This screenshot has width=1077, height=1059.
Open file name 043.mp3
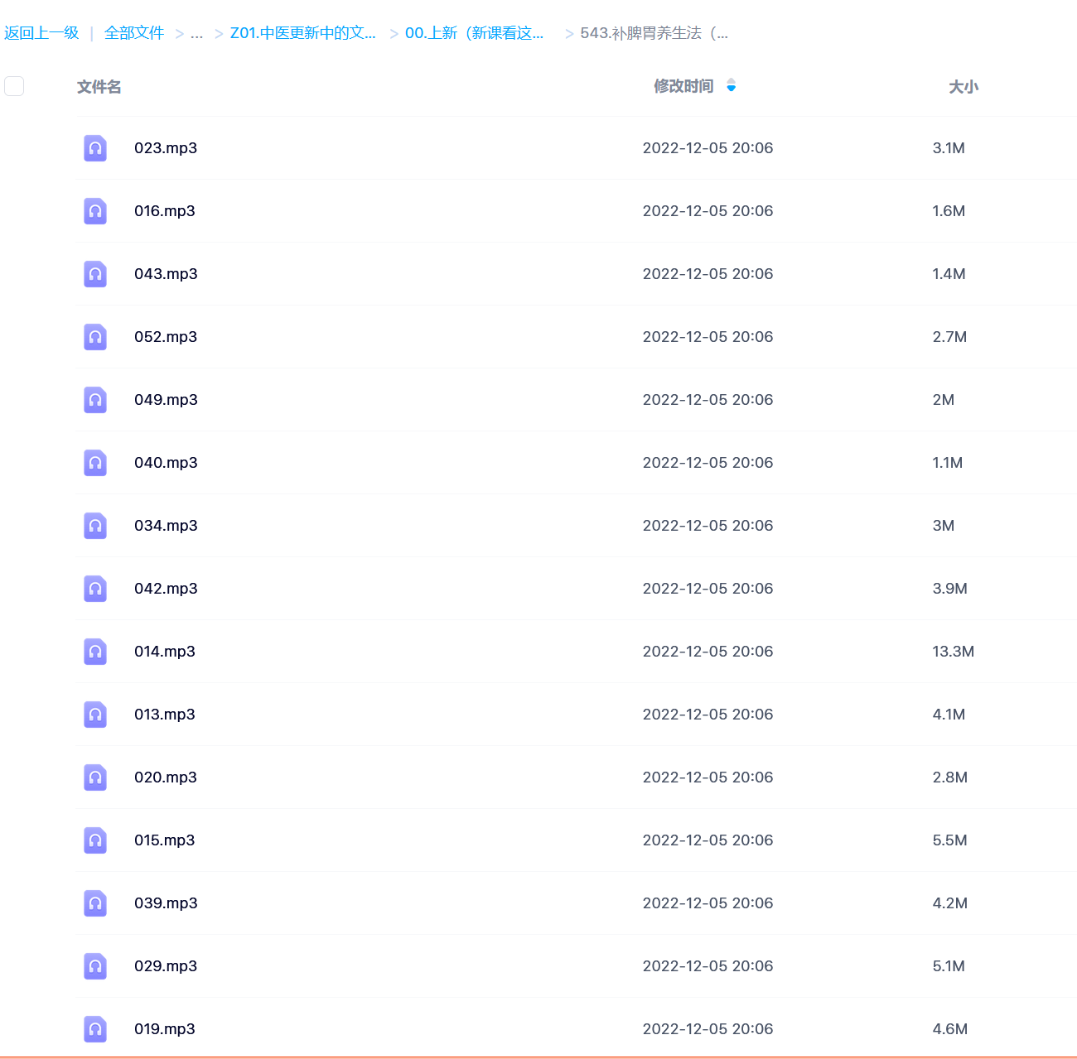[x=166, y=274]
